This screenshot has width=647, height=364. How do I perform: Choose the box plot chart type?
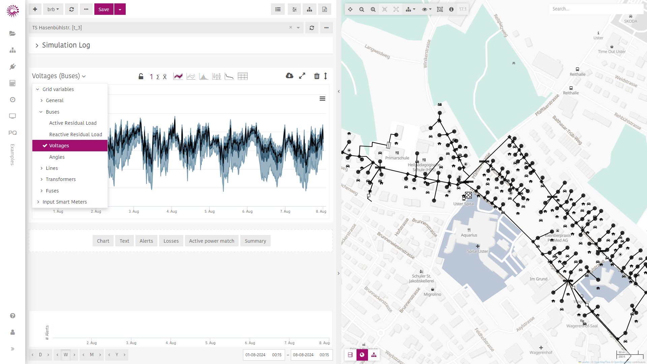pos(216,77)
